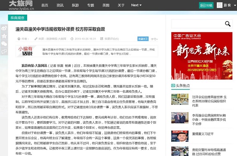Open the 首页 menu item
The width and height of the screenshot is (237, 156).
pos(45,5)
